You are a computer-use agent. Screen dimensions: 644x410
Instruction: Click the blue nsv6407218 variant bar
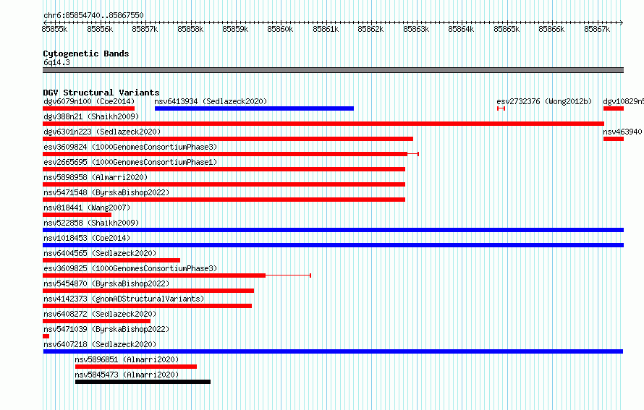click(333, 351)
